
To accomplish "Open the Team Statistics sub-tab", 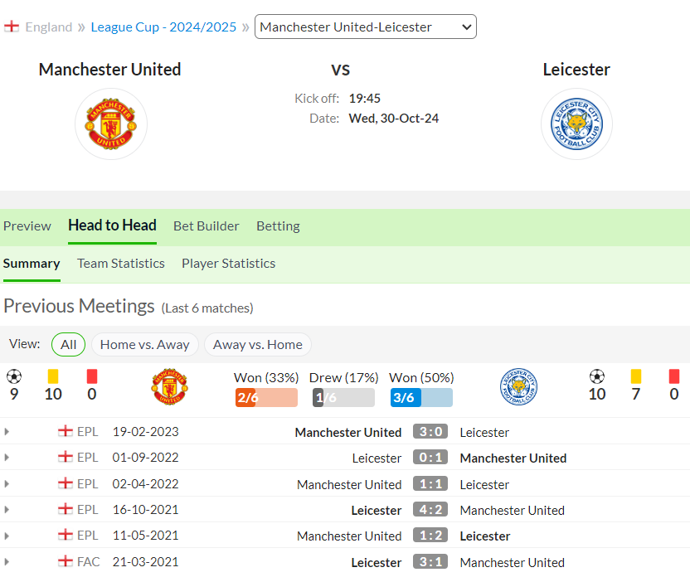I will (x=121, y=264).
